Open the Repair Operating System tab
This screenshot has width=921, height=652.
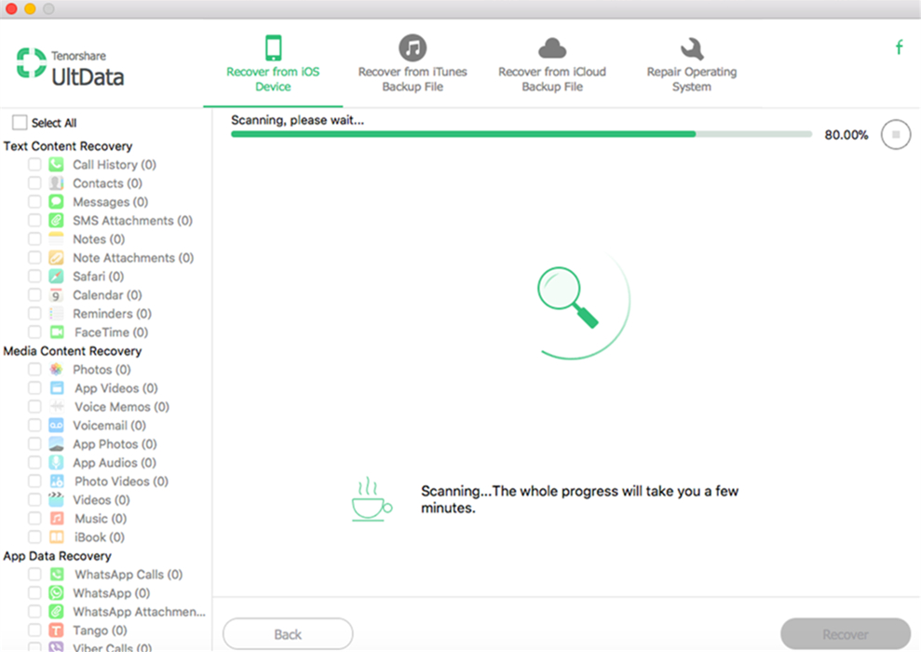coord(691,62)
